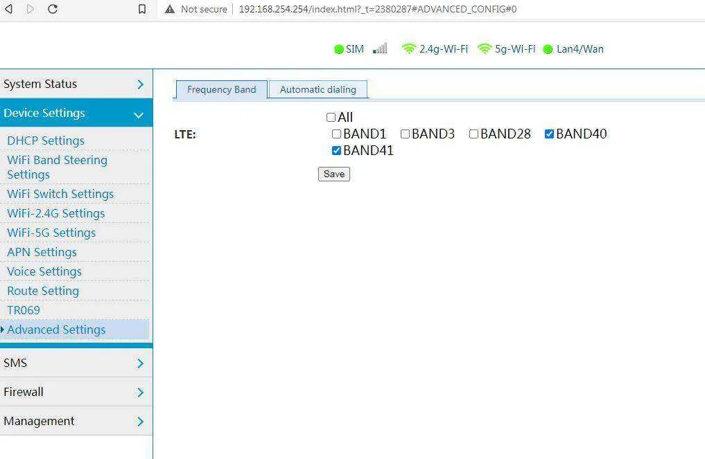Open Route Setting
Screen dimensions: 705x459
click(x=43, y=291)
